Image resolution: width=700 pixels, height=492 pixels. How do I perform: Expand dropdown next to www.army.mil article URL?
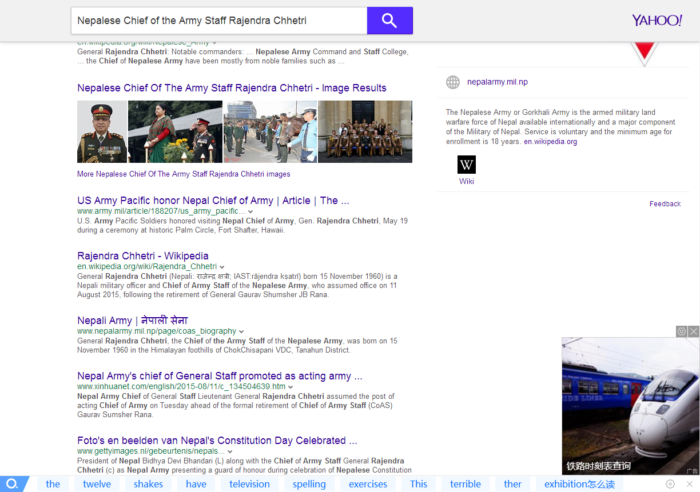(250, 211)
